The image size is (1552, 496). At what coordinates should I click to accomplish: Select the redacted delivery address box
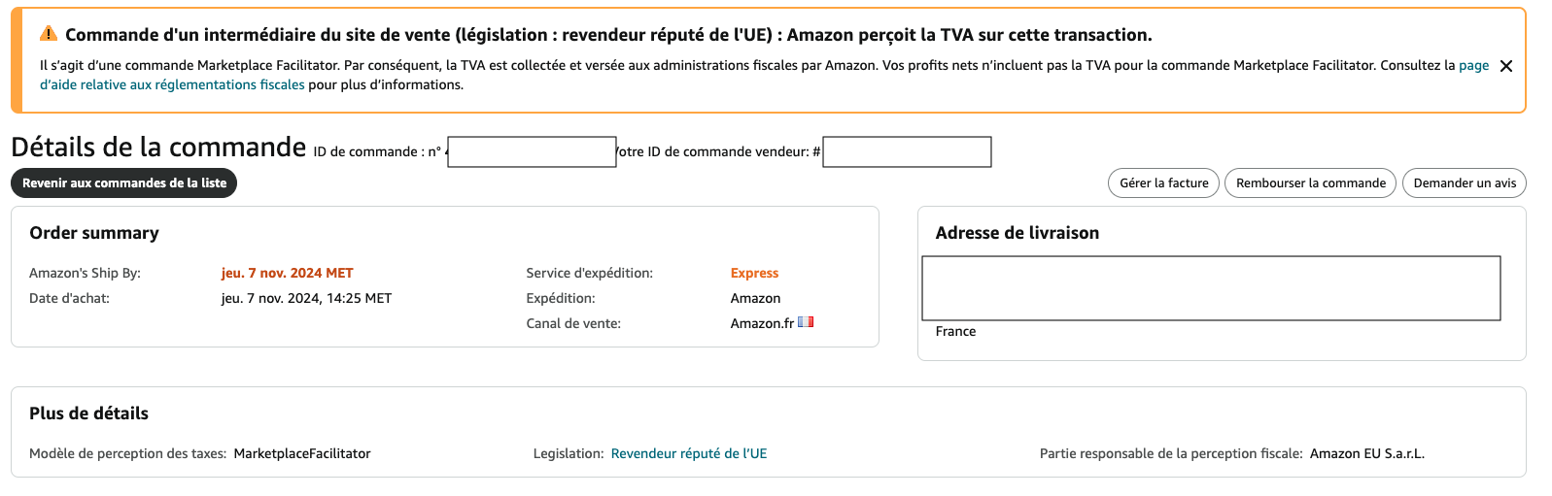(x=1211, y=288)
